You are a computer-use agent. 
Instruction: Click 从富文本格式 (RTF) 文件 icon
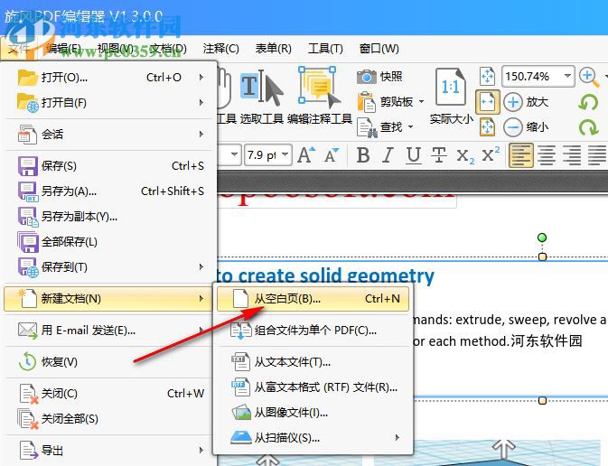point(240,387)
